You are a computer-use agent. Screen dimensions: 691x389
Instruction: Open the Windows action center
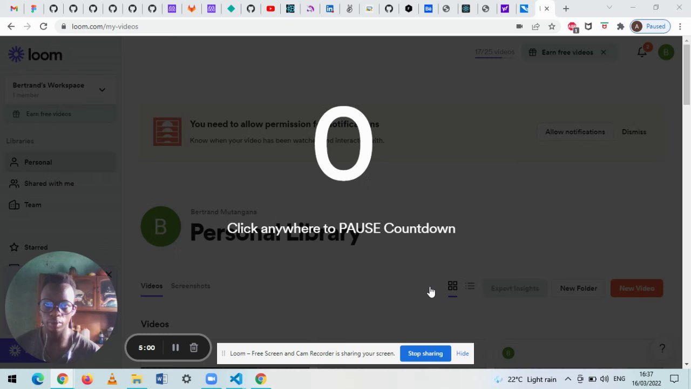click(674, 379)
